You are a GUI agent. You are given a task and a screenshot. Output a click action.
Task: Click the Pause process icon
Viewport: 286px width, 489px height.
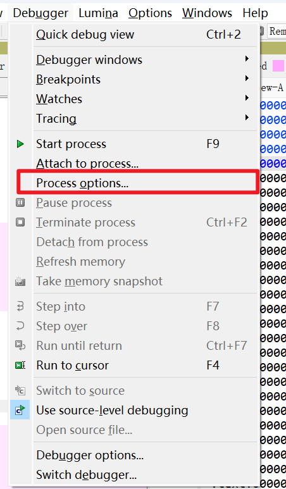click(20, 203)
